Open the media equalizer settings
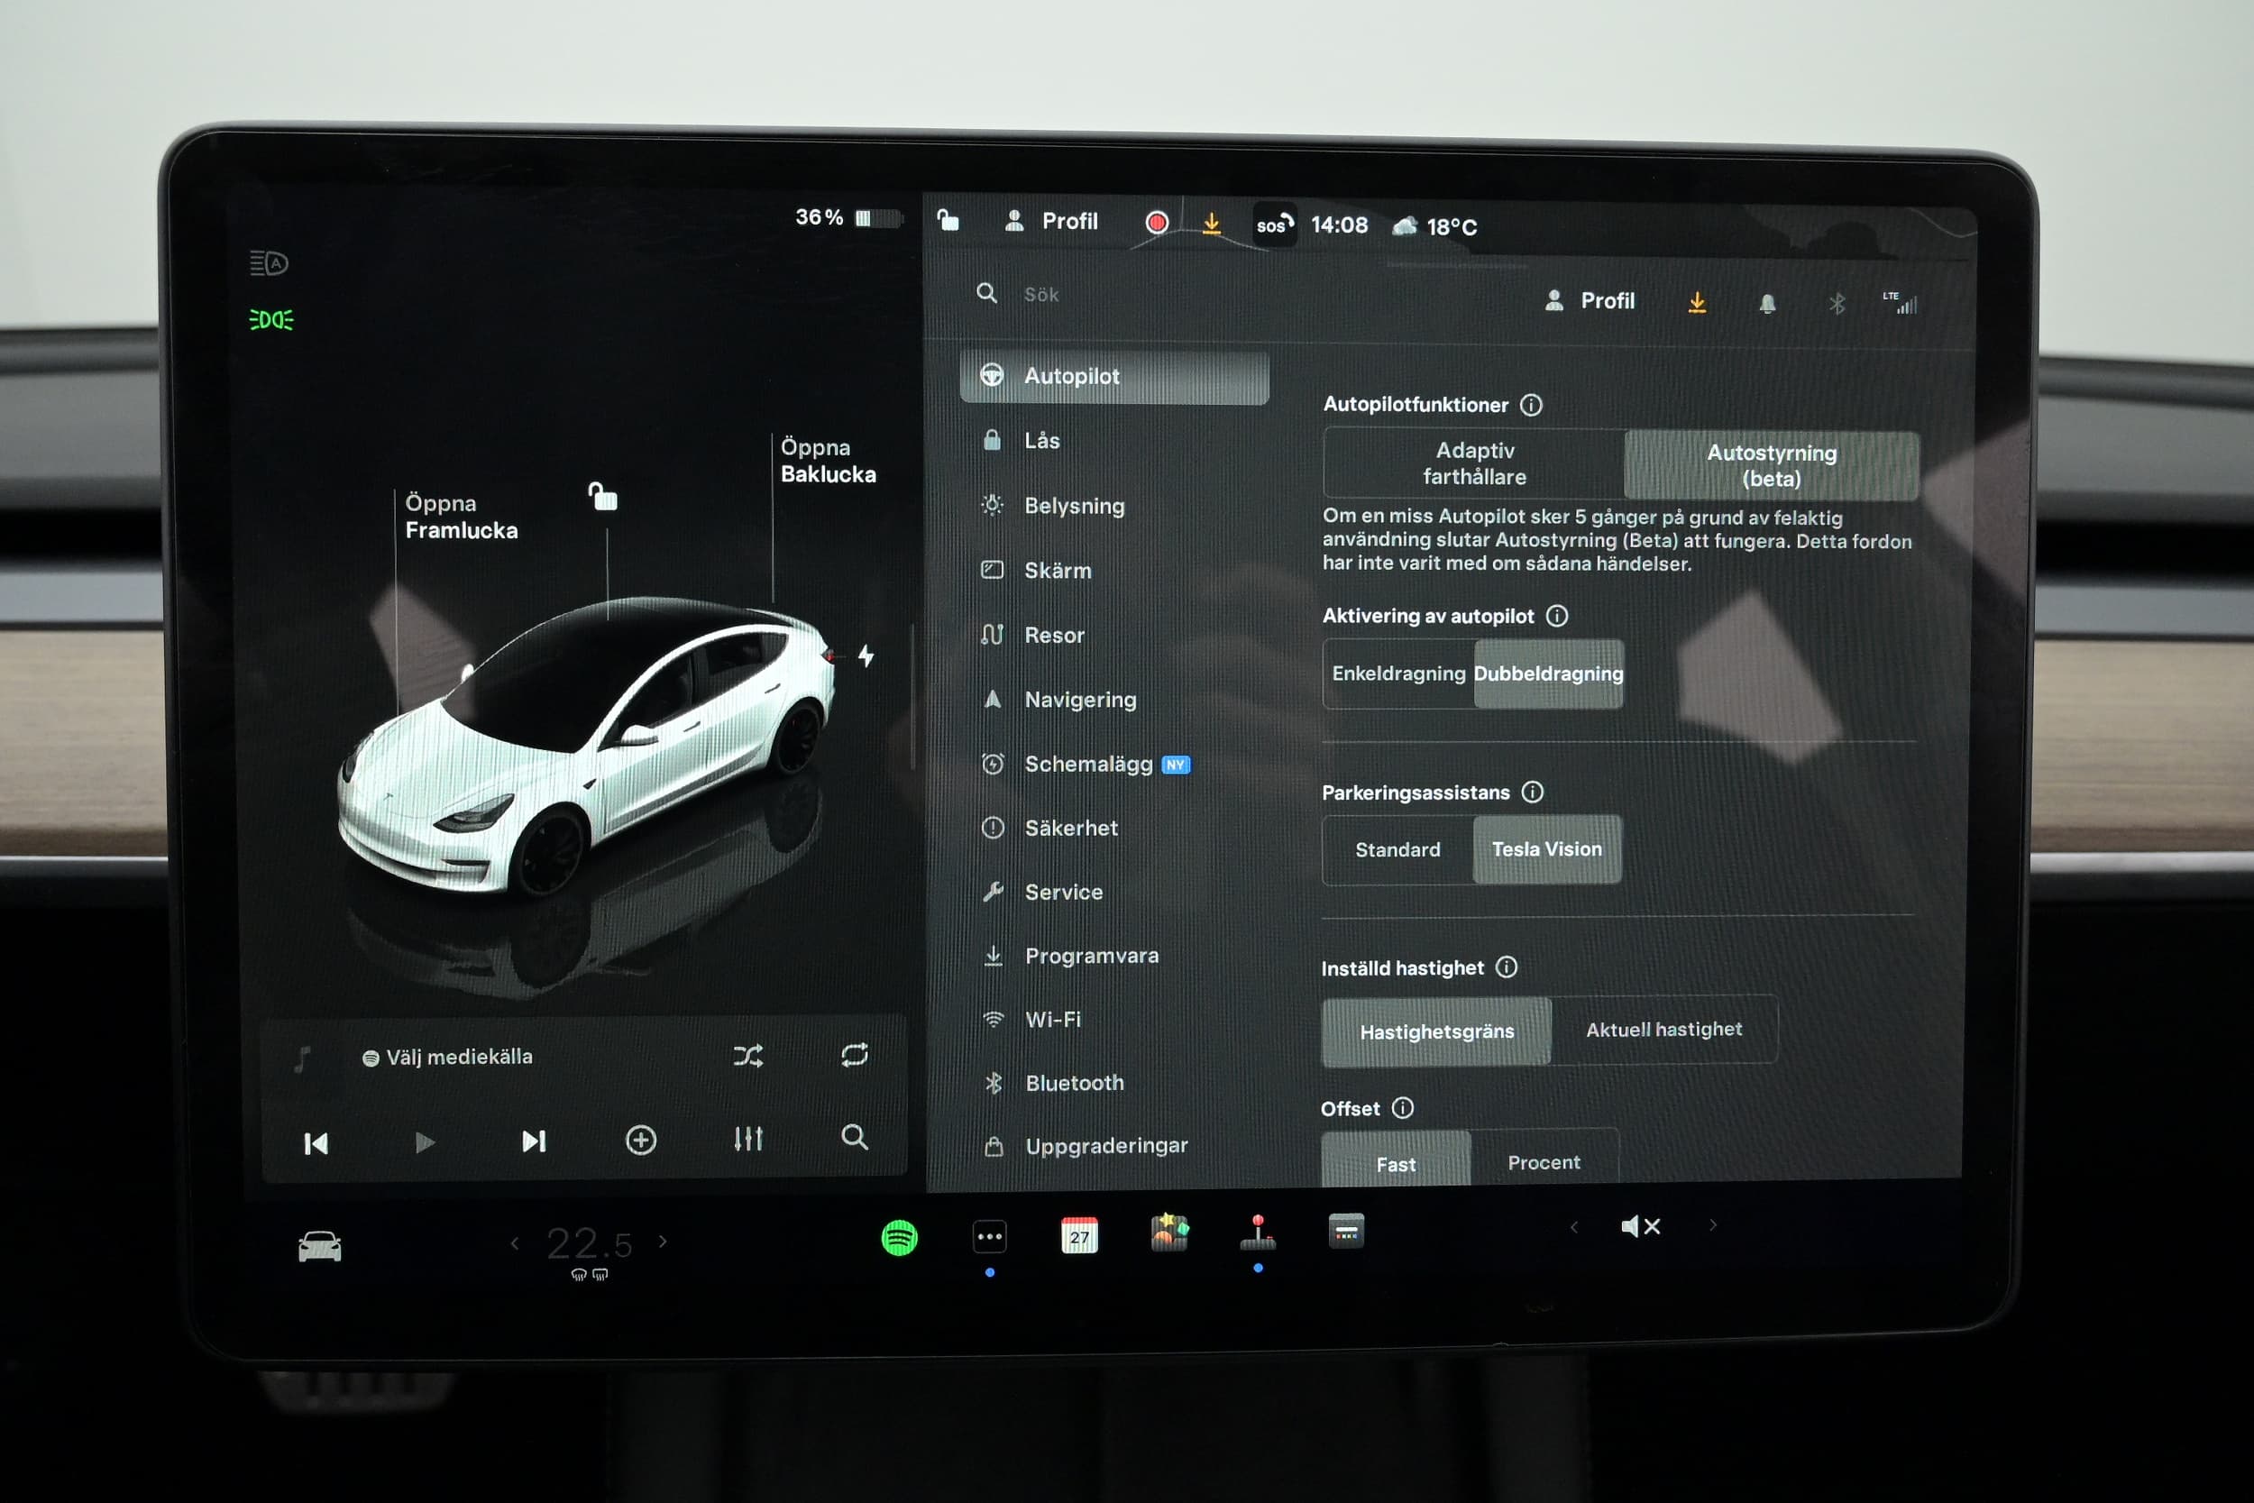This screenshot has height=1503, width=2254. point(748,1140)
